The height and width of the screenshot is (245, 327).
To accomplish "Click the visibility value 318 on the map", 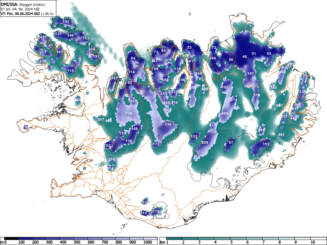I will point(257,95).
